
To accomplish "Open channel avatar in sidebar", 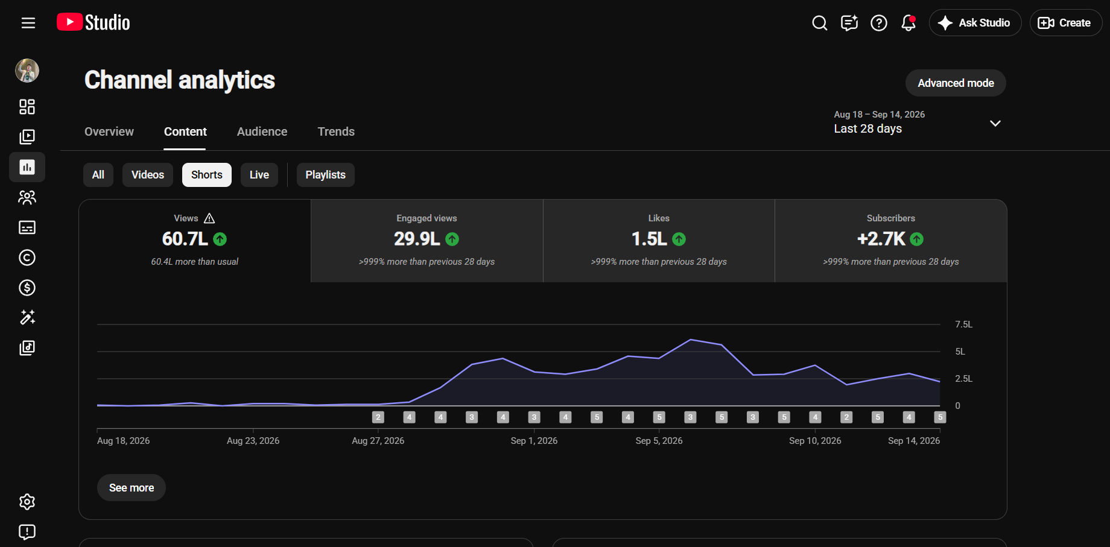I will coord(27,71).
